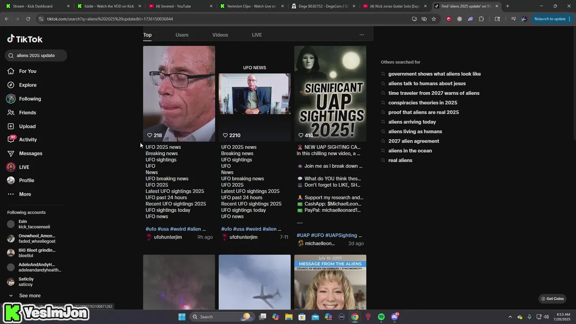Open Windows Start menu
This screenshot has height=324, width=576.
(x=182, y=317)
